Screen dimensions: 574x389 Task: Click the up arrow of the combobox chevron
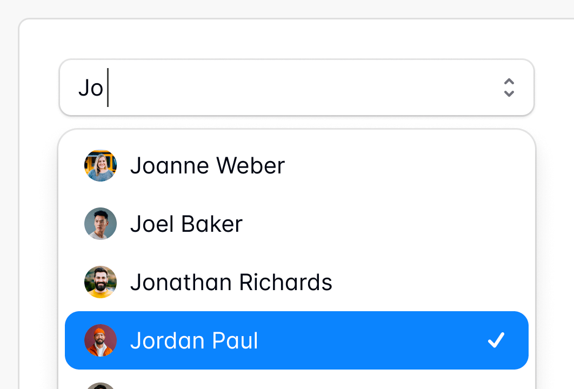tap(509, 82)
